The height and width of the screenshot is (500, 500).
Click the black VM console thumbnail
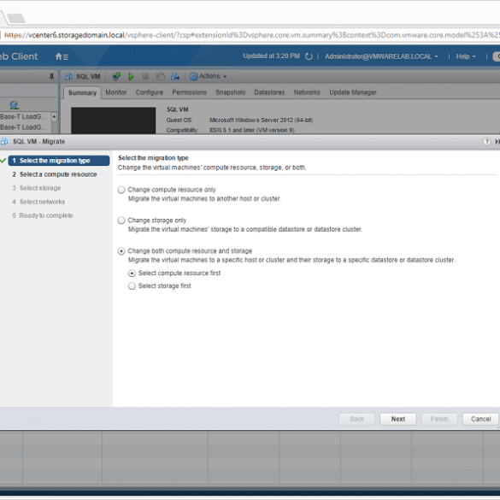pos(113,121)
